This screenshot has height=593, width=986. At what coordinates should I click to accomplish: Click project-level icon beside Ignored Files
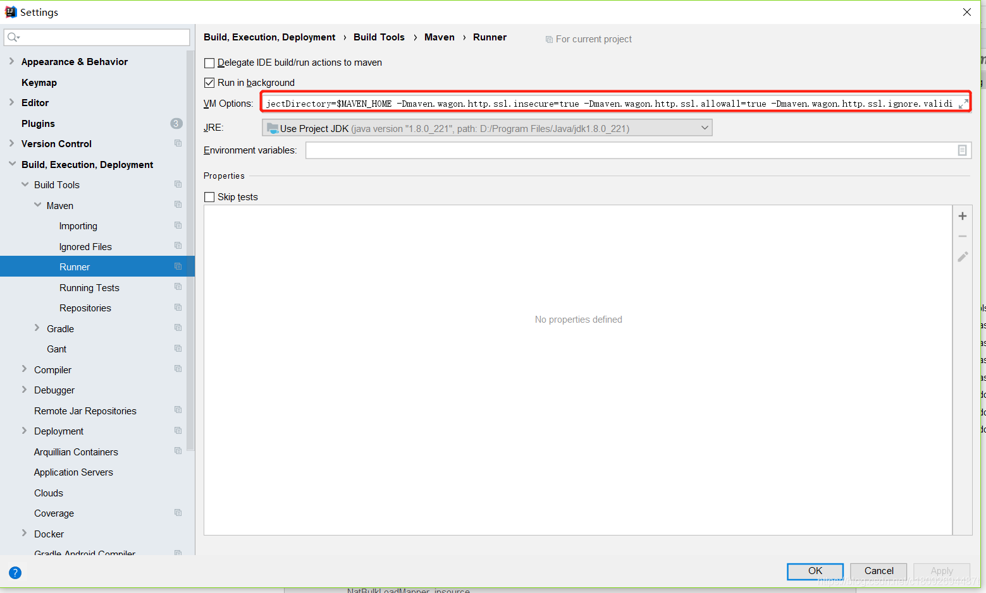[x=178, y=246]
